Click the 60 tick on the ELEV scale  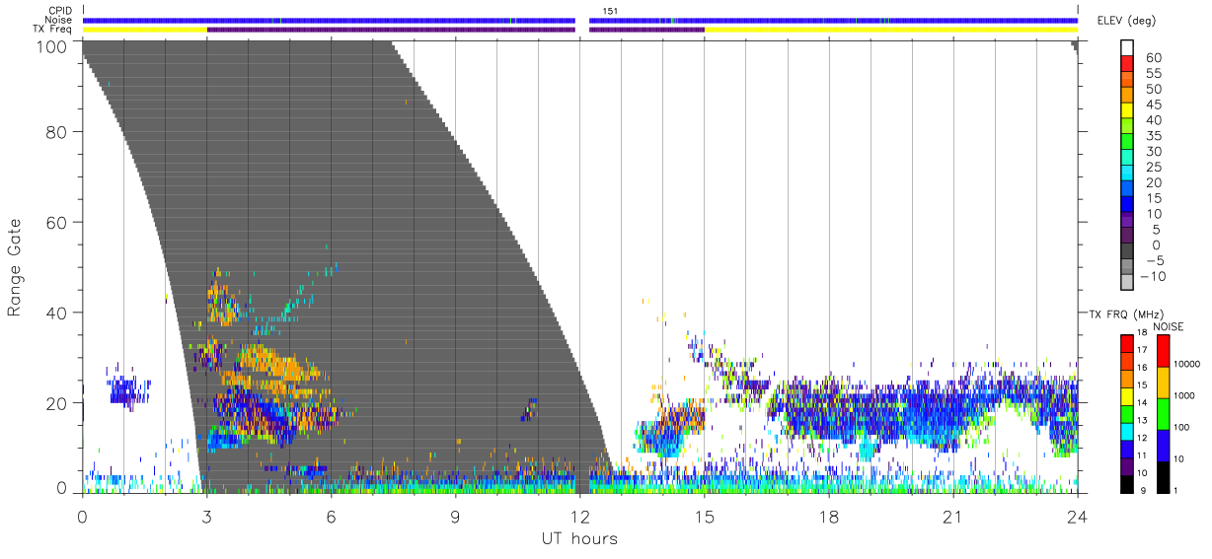pyautogui.click(x=1152, y=57)
